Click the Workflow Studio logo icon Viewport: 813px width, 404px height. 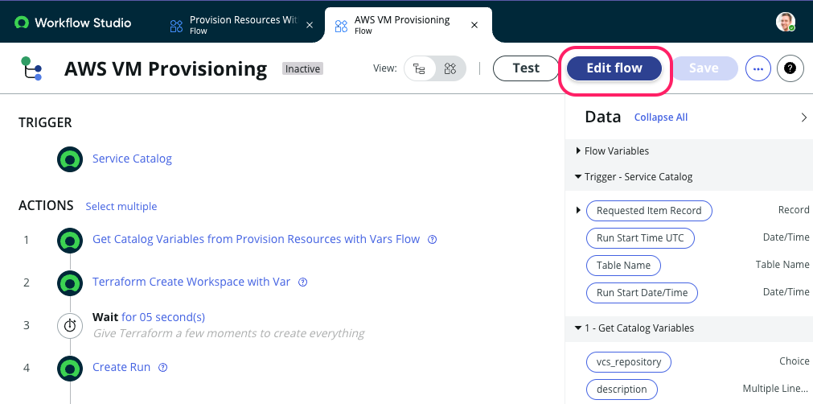pos(21,23)
